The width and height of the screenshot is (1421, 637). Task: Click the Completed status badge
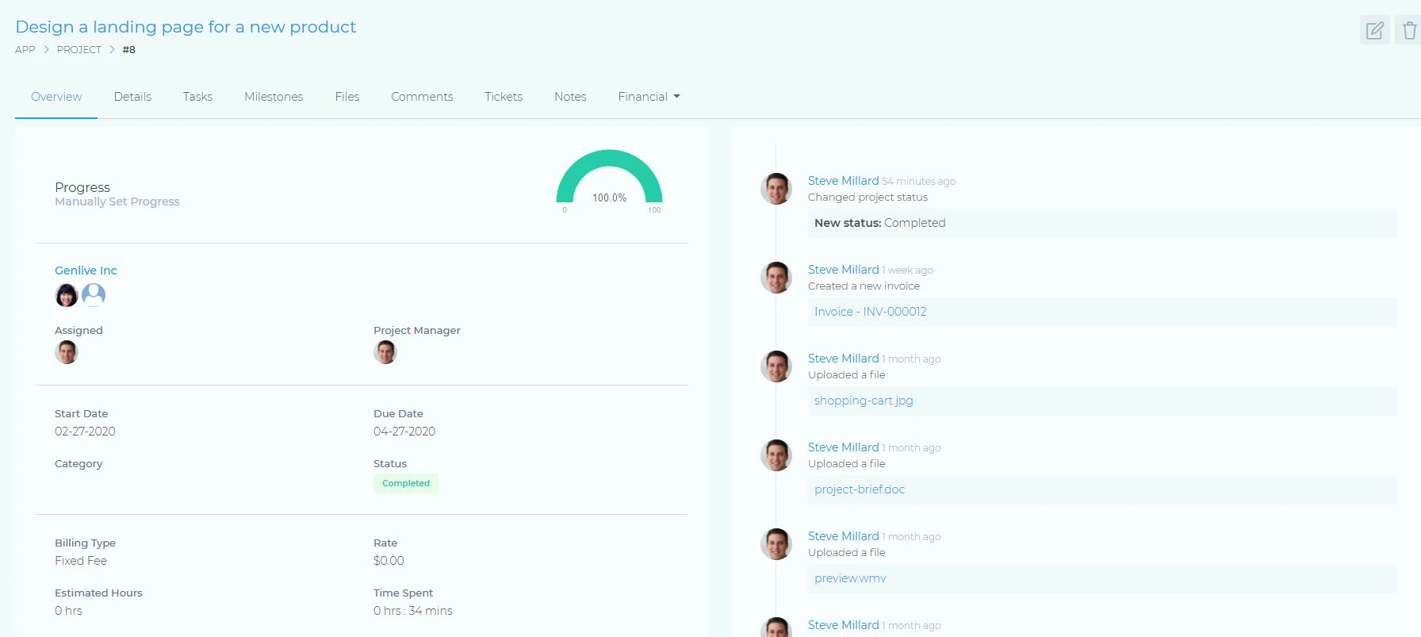pos(405,483)
